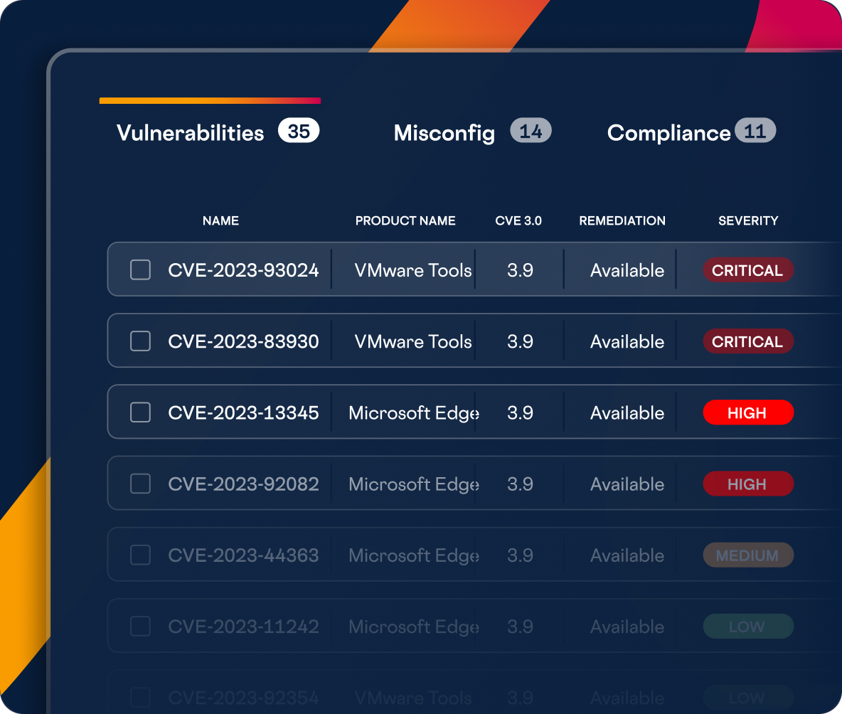The image size is (842, 714).
Task: Select the CVE-2023-13345 row checkbox
Action: [140, 412]
